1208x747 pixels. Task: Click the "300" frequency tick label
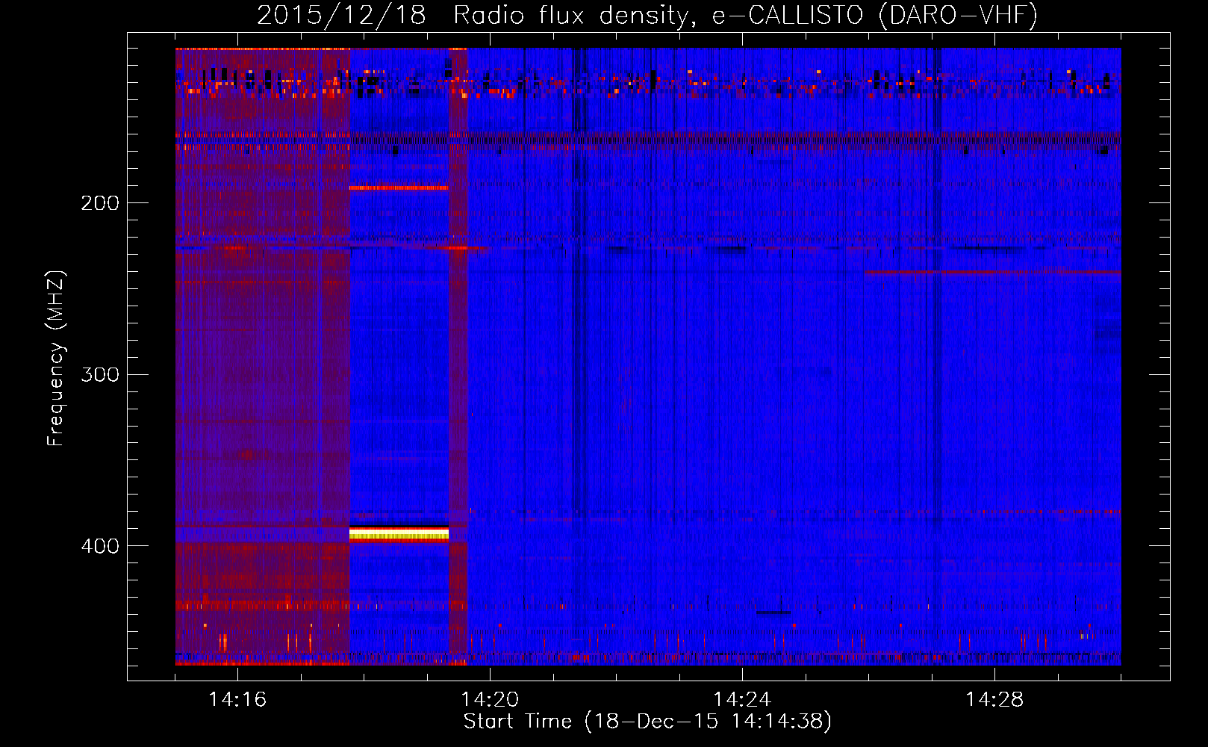[x=100, y=374]
